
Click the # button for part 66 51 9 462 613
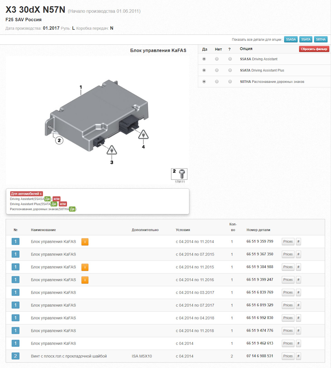[298, 343]
